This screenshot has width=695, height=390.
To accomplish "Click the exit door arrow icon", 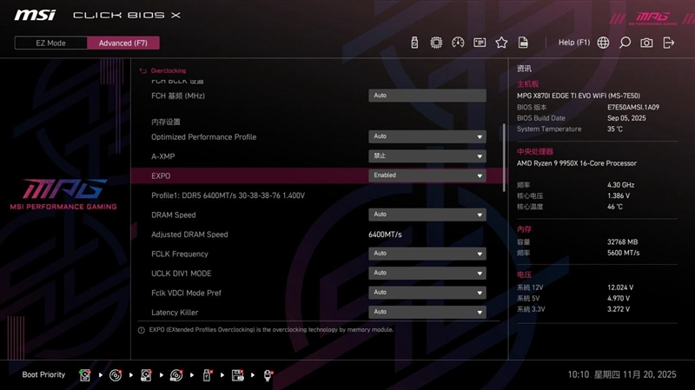I will (668, 43).
